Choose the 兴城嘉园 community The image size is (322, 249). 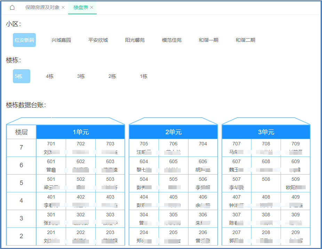[x=61, y=40]
